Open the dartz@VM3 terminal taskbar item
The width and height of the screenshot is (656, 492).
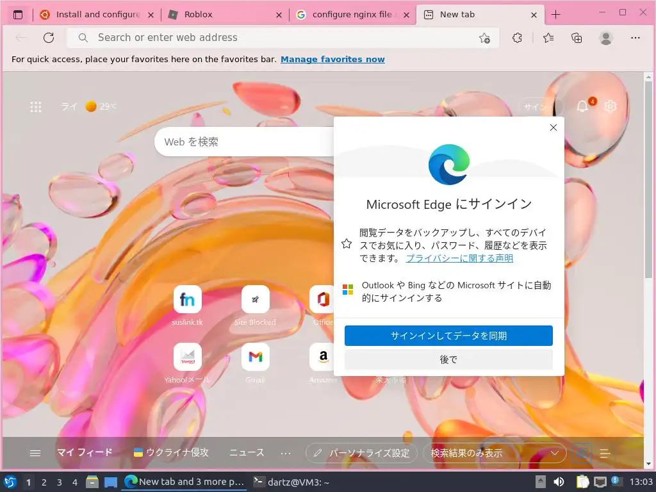click(x=291, y=482)
